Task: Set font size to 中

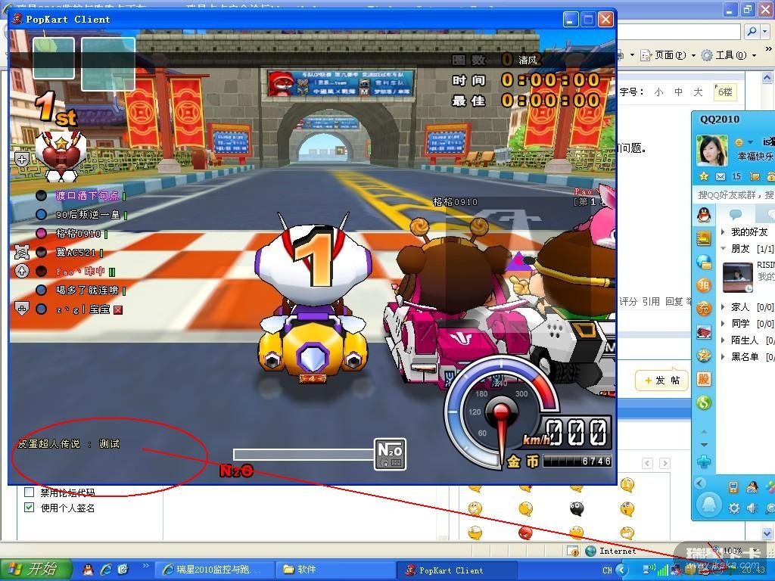Action: (679, 92)
